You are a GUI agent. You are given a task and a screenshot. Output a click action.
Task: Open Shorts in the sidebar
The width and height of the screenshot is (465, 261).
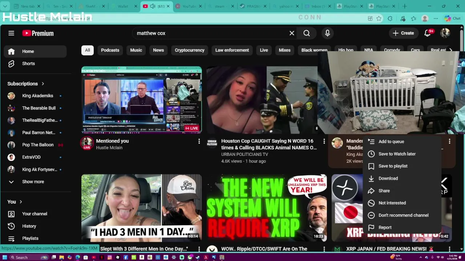coord(35,63)
